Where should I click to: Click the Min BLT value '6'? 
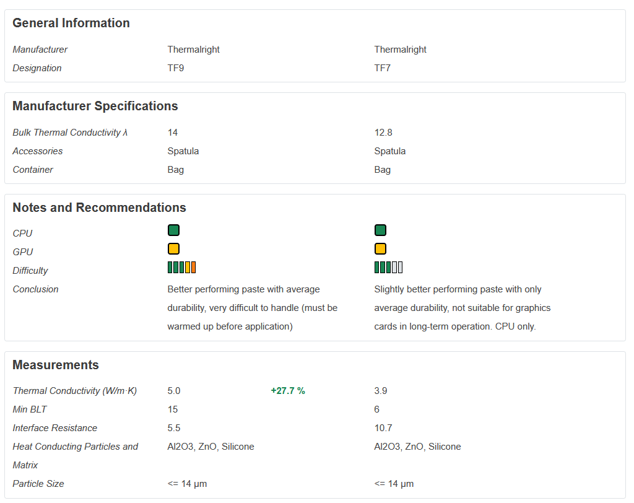click(x=377, y=409)
